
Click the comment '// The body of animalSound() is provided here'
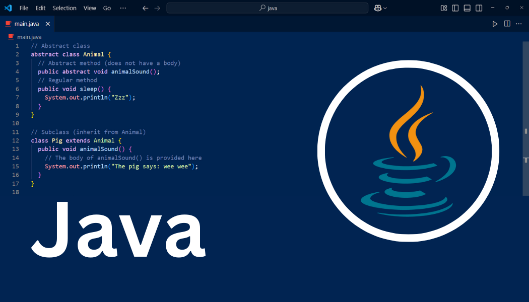123,158
